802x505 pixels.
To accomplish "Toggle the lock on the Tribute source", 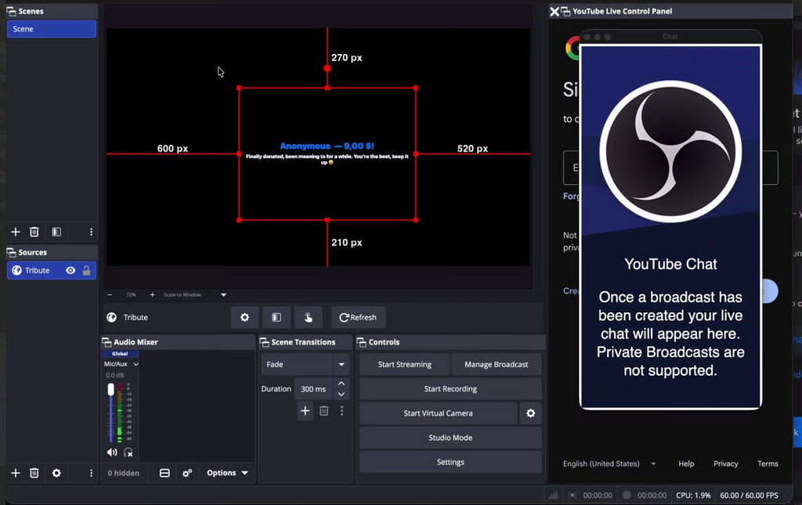I will point(86,270).
